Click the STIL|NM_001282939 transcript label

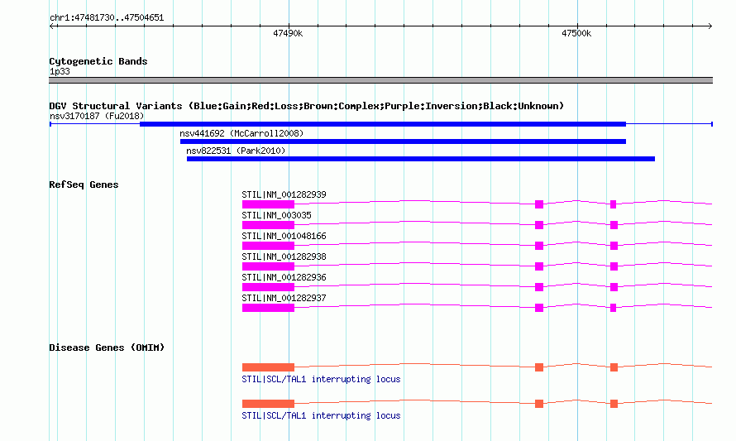[x=284, y=194]
